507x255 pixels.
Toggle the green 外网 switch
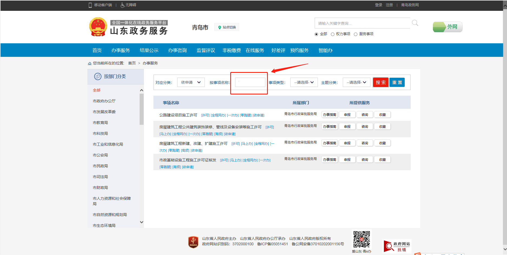coord(447,27)
